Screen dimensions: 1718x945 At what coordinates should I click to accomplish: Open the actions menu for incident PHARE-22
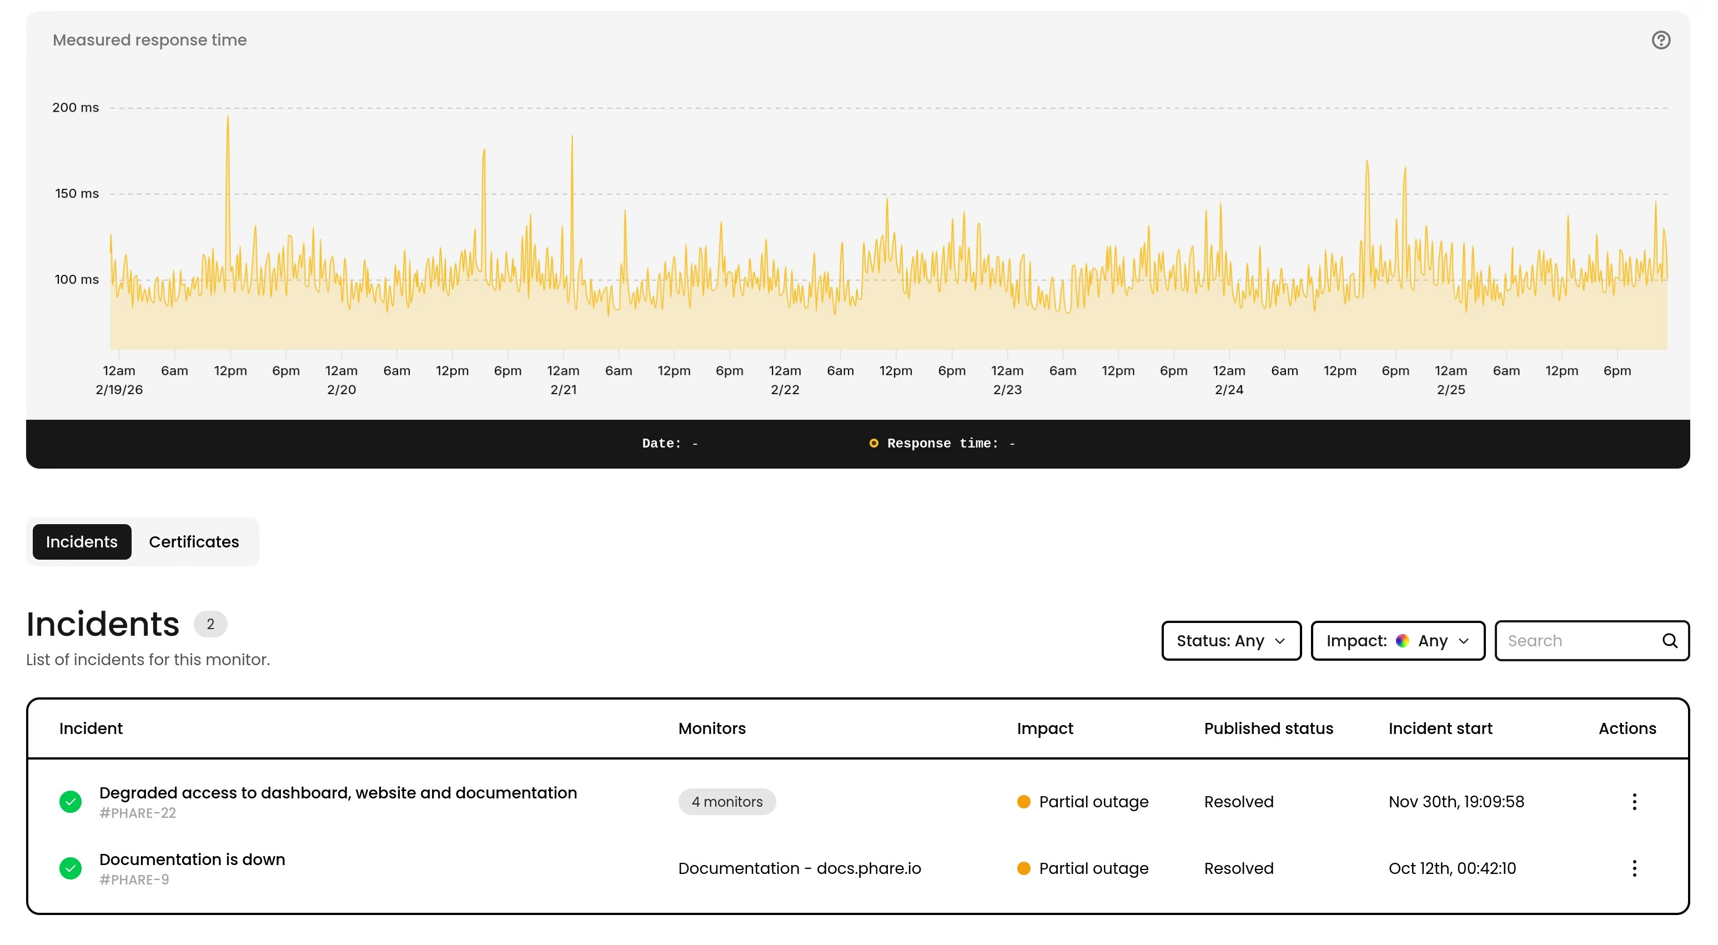tap(1634, 802)
